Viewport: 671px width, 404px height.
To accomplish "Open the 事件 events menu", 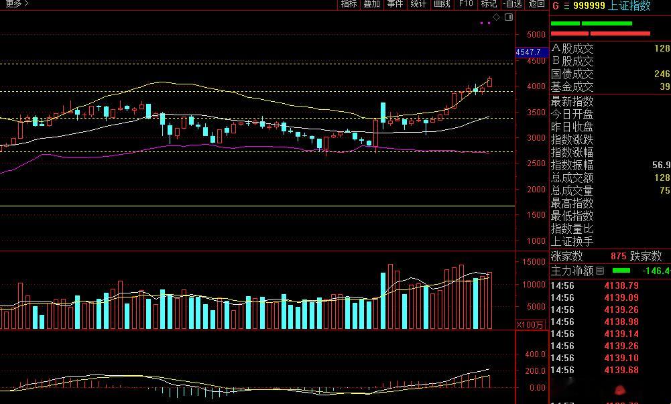I will [395, 4].
